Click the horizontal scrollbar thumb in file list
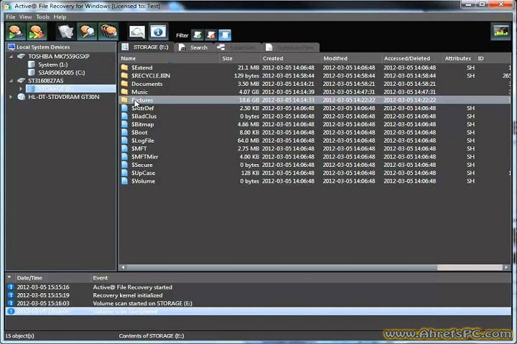Image resolution: width=517 pixels, height=344 pixels. pyautogui.click(x=282, y=267)
